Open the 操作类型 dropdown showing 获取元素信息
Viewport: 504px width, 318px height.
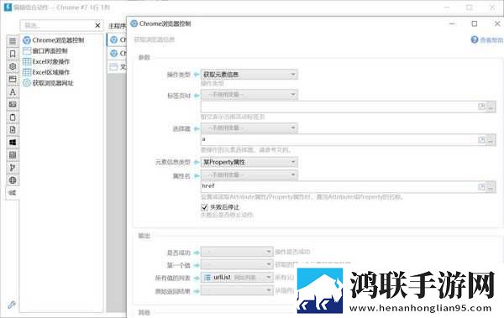click(x=249, y=75)
